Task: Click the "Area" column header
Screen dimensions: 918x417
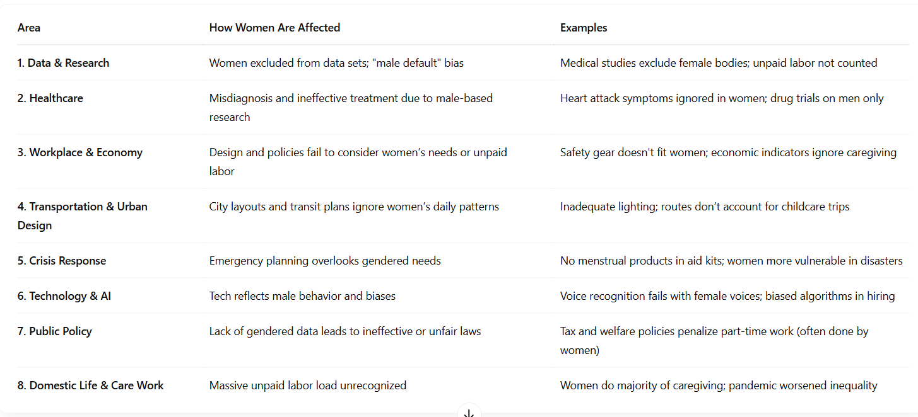Action: point(29,28)
